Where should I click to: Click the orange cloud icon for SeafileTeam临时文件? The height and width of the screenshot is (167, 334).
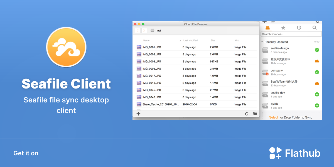click(x=317, y=83)
